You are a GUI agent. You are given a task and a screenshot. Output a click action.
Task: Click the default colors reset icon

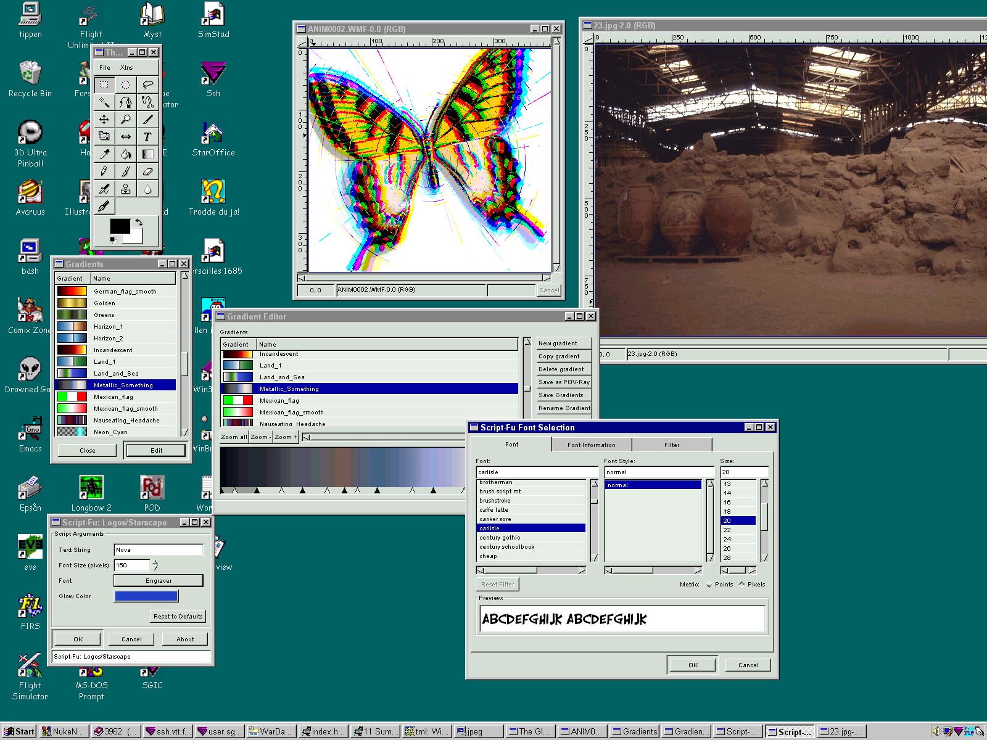[x=114, y=240]
